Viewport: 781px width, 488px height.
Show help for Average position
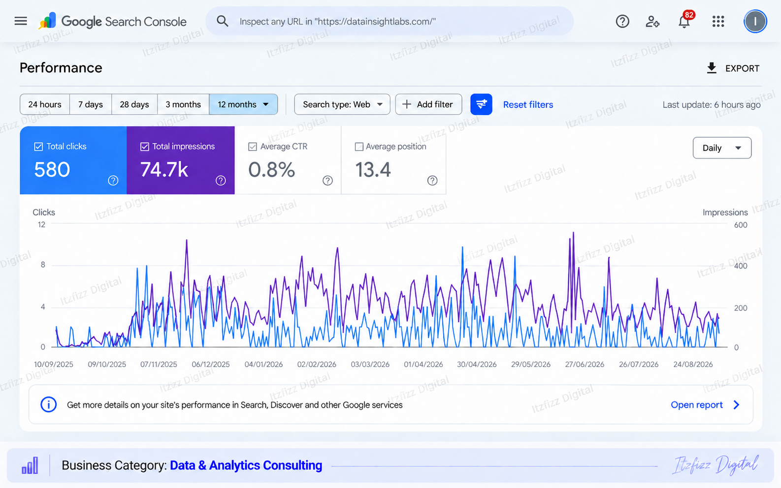pyautogui.click(x=432, y=181)
